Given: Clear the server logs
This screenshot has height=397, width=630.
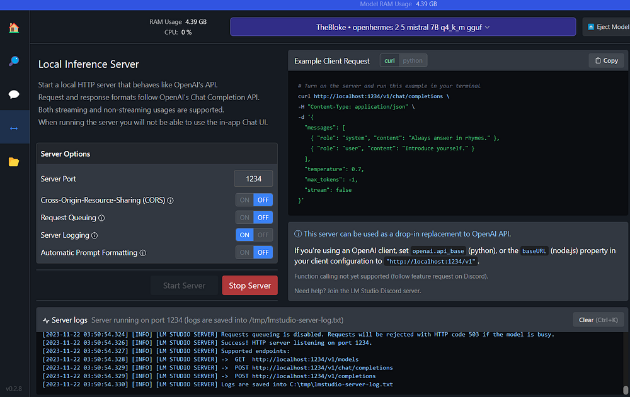Looking at the screenshot, I should pos(598,320).
